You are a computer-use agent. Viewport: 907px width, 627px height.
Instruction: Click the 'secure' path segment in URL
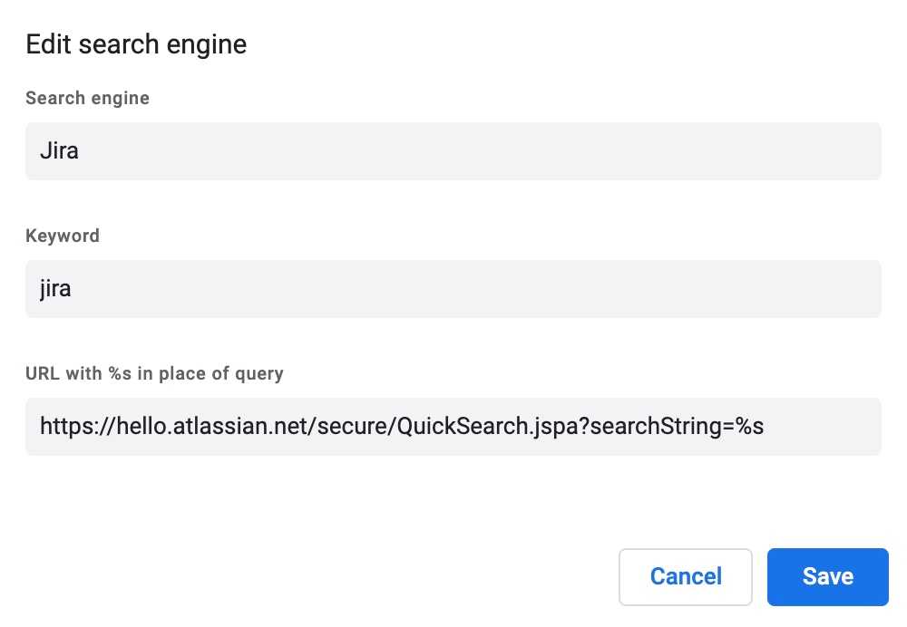[x=352, y=427]
